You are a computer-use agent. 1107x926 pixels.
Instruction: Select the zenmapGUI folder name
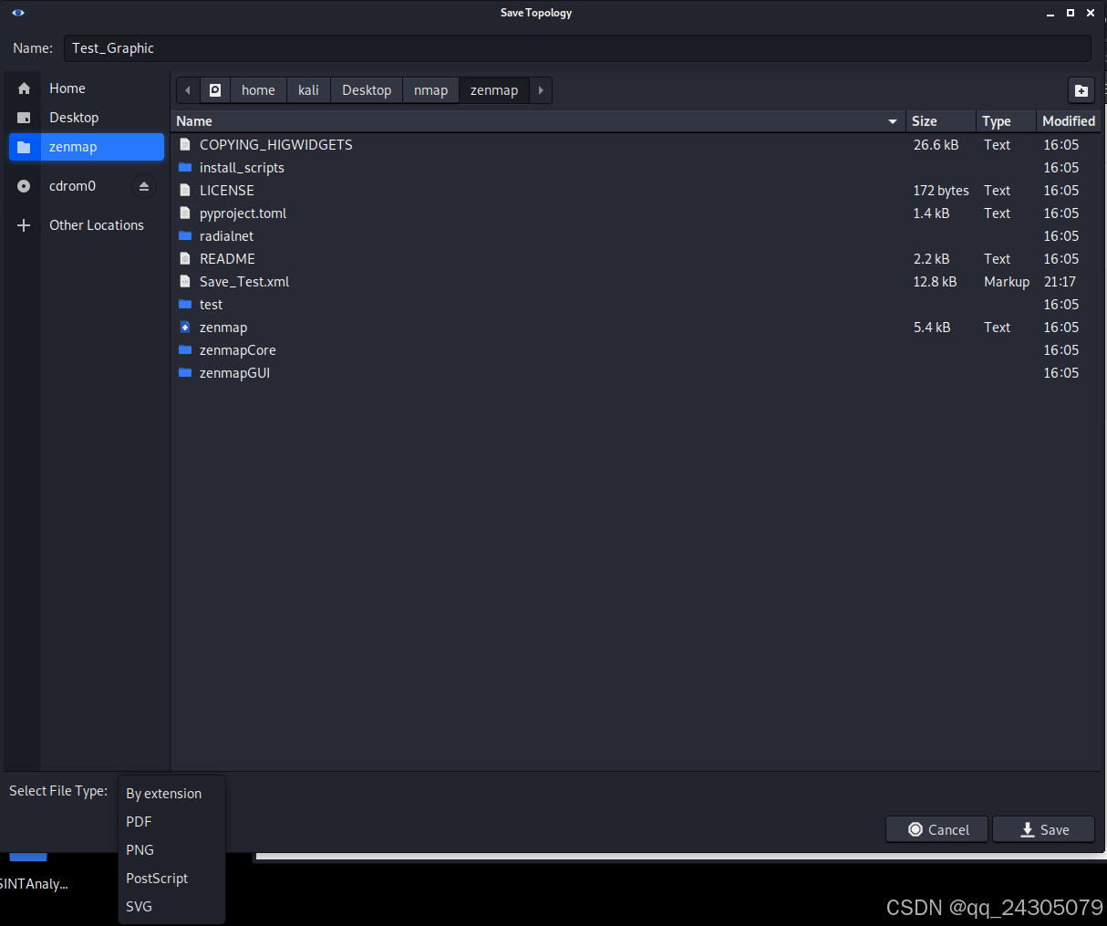coord(235,373)
